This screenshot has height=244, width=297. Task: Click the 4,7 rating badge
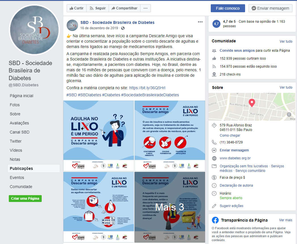coord(216,24)
